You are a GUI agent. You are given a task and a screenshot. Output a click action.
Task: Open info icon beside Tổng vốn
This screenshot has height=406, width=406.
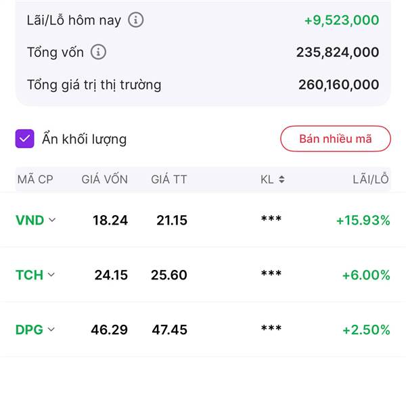pyautogui.click(x=98, y=52)
